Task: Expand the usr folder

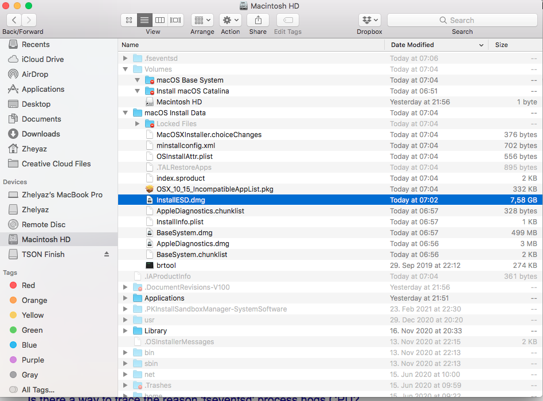Action: (126, 320)
